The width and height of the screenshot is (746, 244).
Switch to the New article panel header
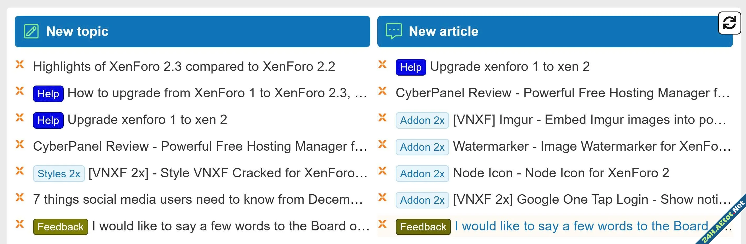tap(443, 31)
